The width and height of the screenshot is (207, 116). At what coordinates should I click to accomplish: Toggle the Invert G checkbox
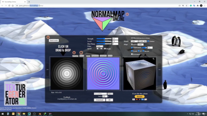pyautogui.click(x=101, y=49)
